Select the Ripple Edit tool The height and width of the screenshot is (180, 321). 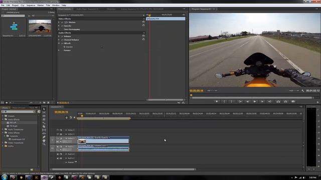pyautogui.click(x=44, y=116)
